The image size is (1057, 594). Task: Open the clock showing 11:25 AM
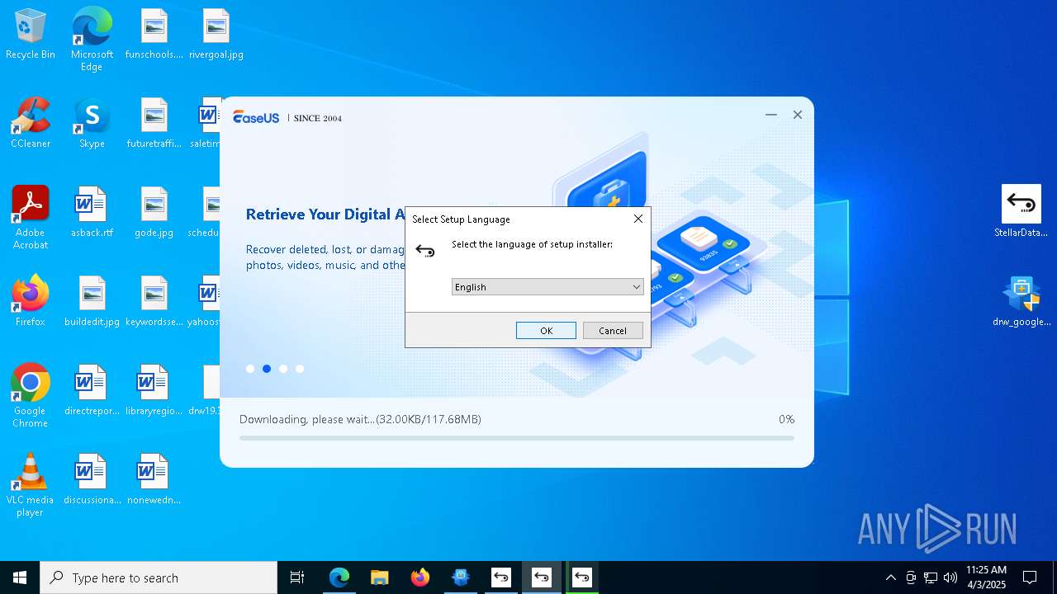tap(986, 577)
